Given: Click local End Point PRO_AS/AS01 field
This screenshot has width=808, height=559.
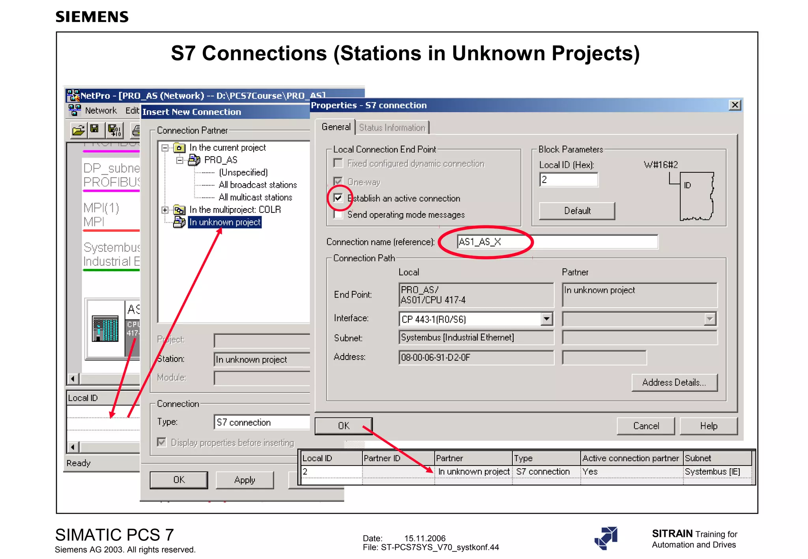Looking at the screenshot, I should pos(476,295).
